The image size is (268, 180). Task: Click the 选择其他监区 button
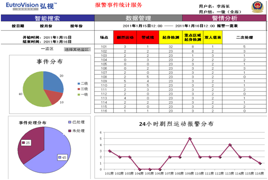[x=77, y=49]
